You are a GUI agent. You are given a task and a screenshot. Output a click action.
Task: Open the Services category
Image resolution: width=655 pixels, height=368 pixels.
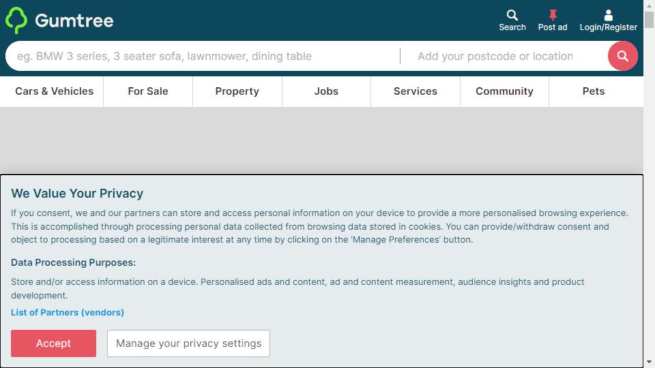[x=416, y=91]
